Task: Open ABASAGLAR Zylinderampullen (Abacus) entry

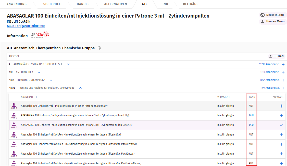Action: pyautogui.click(x=77, y=125)
